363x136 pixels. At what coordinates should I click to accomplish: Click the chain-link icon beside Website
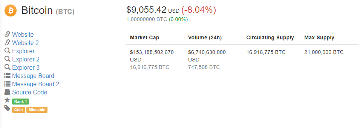click(x=8, y=34)
